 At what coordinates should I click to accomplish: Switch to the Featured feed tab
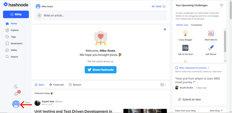[56, 85]
